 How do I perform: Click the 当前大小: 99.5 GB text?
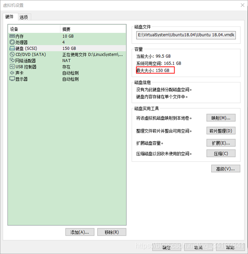coord(154,56)
